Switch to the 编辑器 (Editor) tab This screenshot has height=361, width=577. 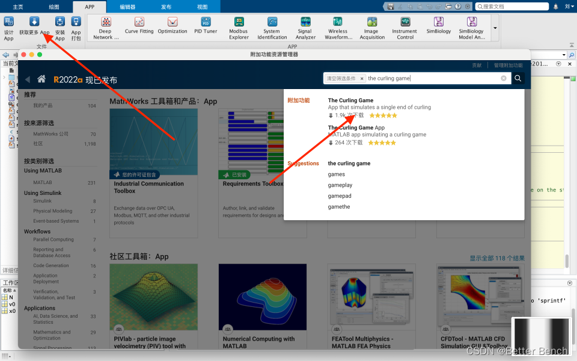(127, 7)
